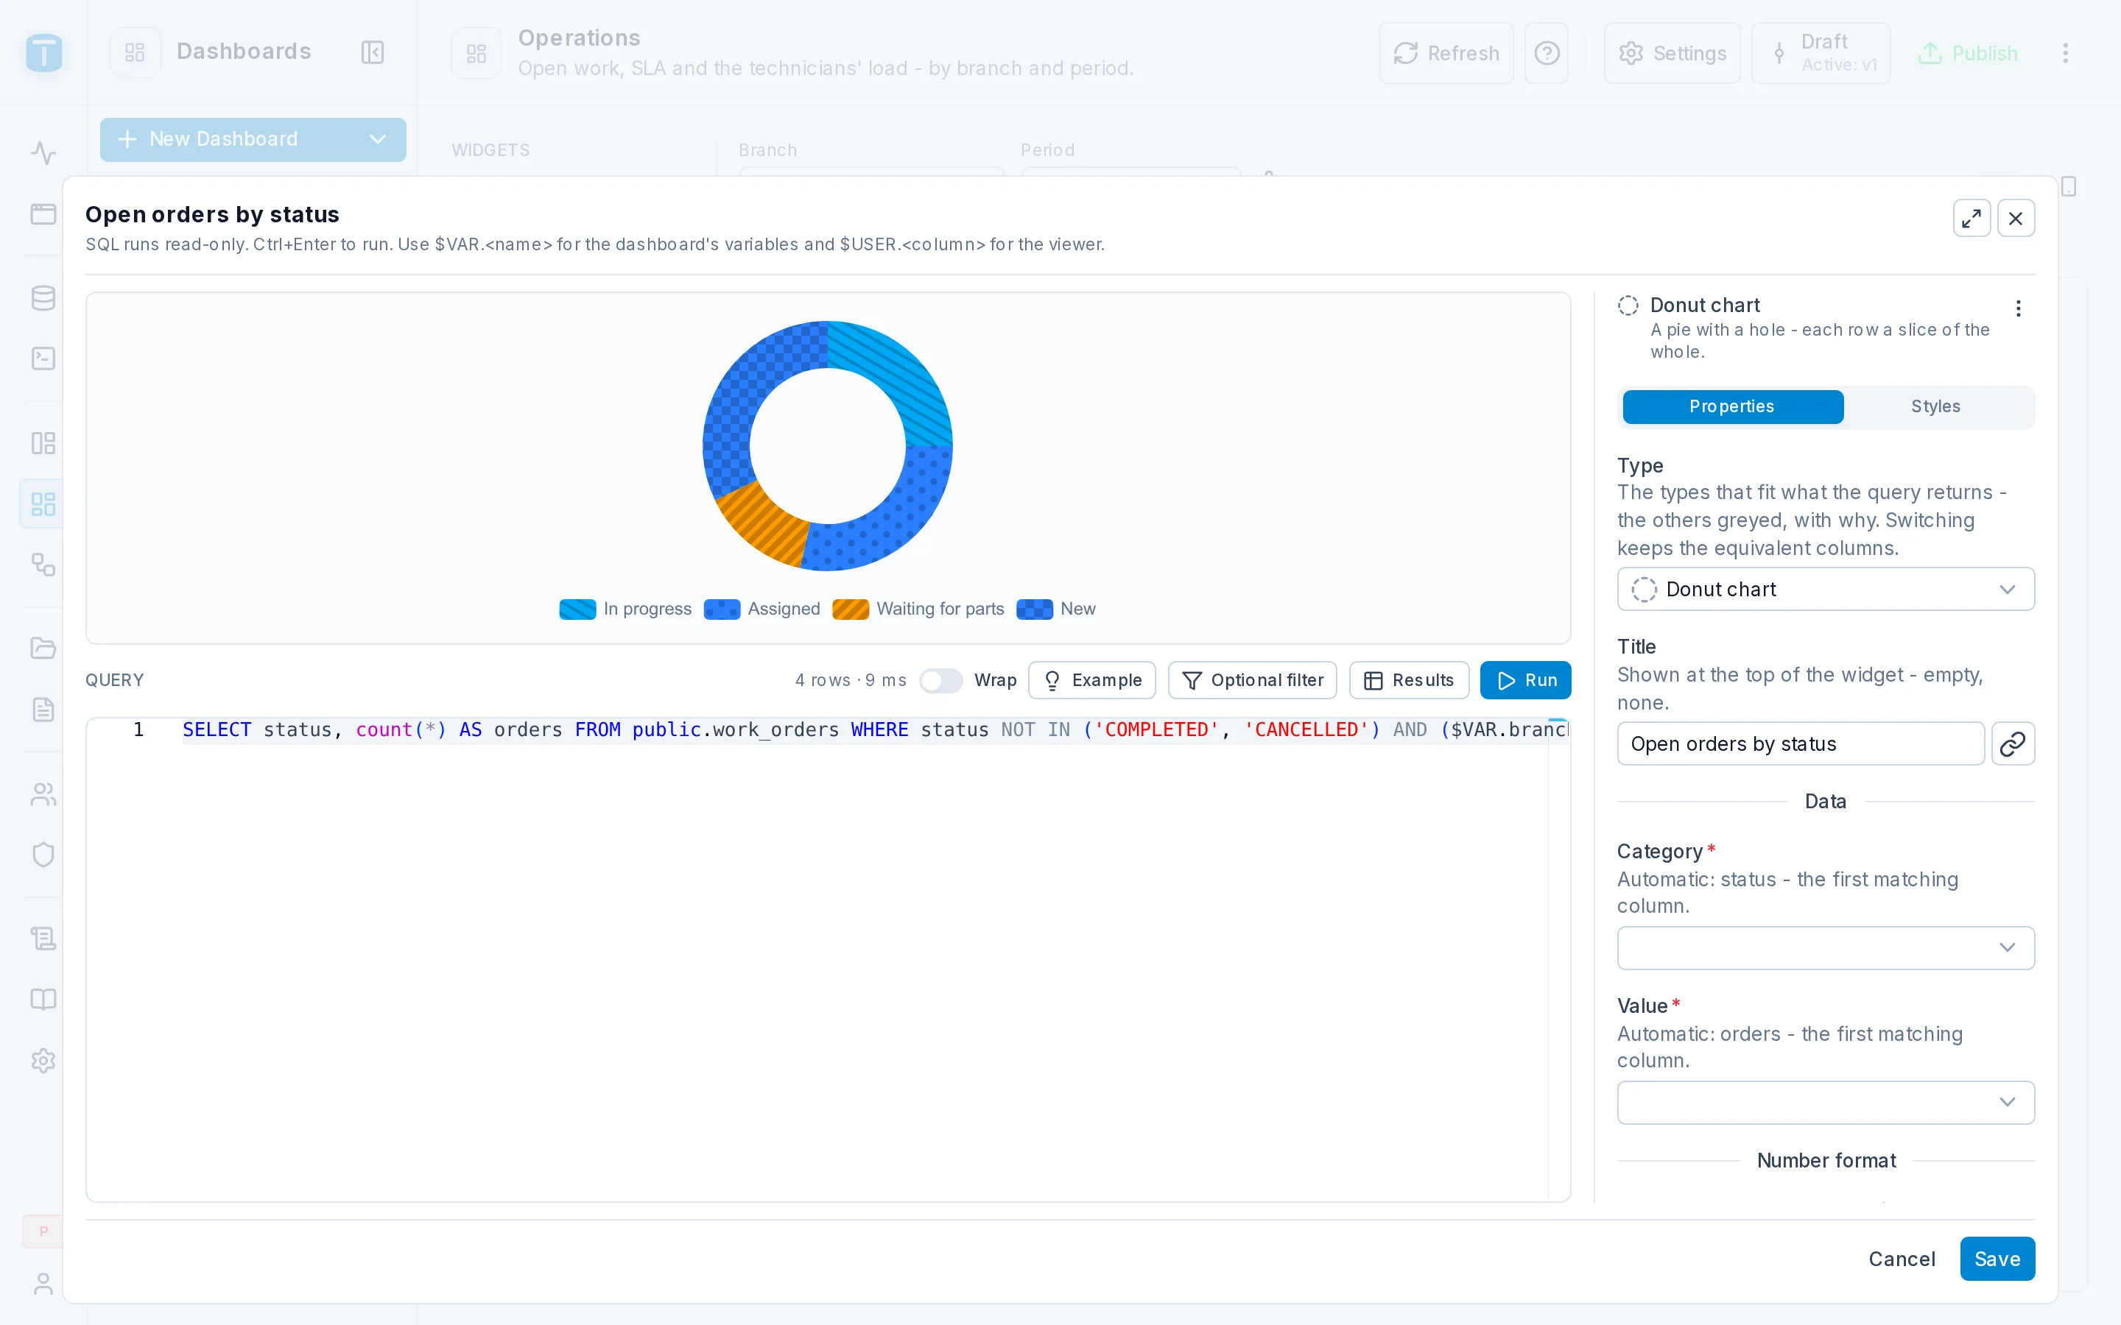Open the shield security icon in the sidebar
2121x1325 pixels.
(x=43, y=855)
